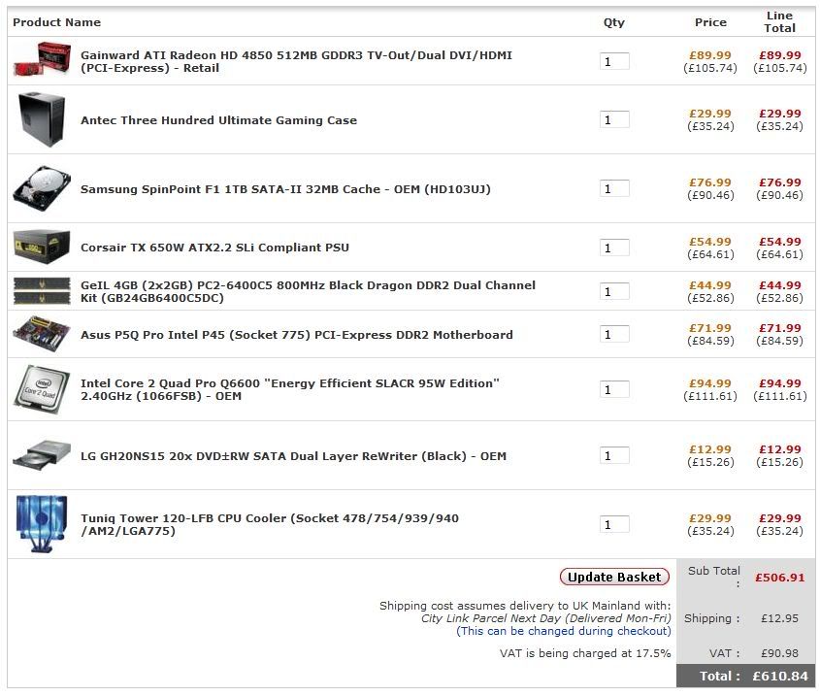820x695 pixels.
Task: Select the quantity box for LG DVD rewriter
Action: click(614, 455)
